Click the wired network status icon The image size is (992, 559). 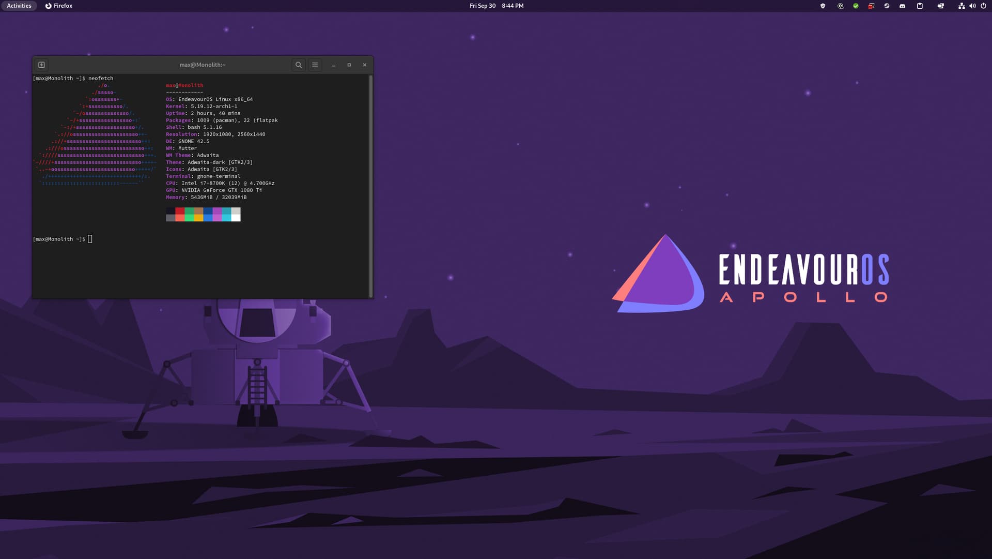962,6
